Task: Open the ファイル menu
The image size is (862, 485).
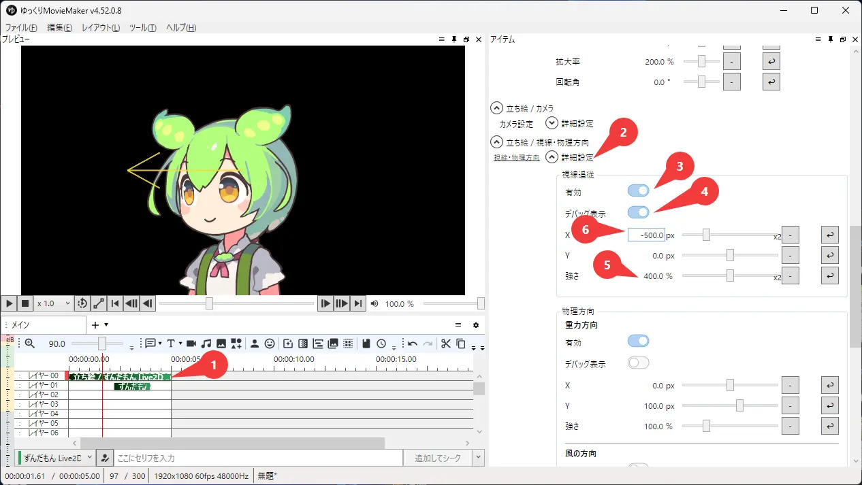Action: (21, 28)
